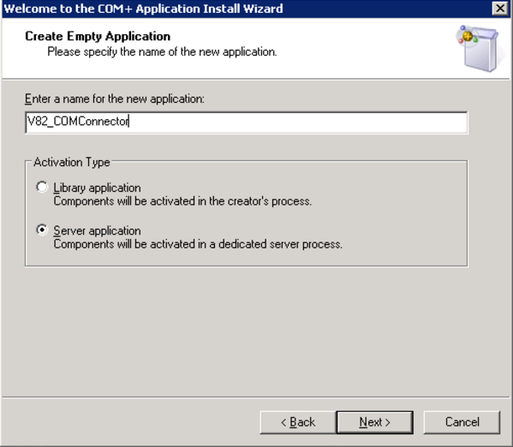513x447 pixels.
Task: Focus the application name input field
Action: [x=247, y=122]
